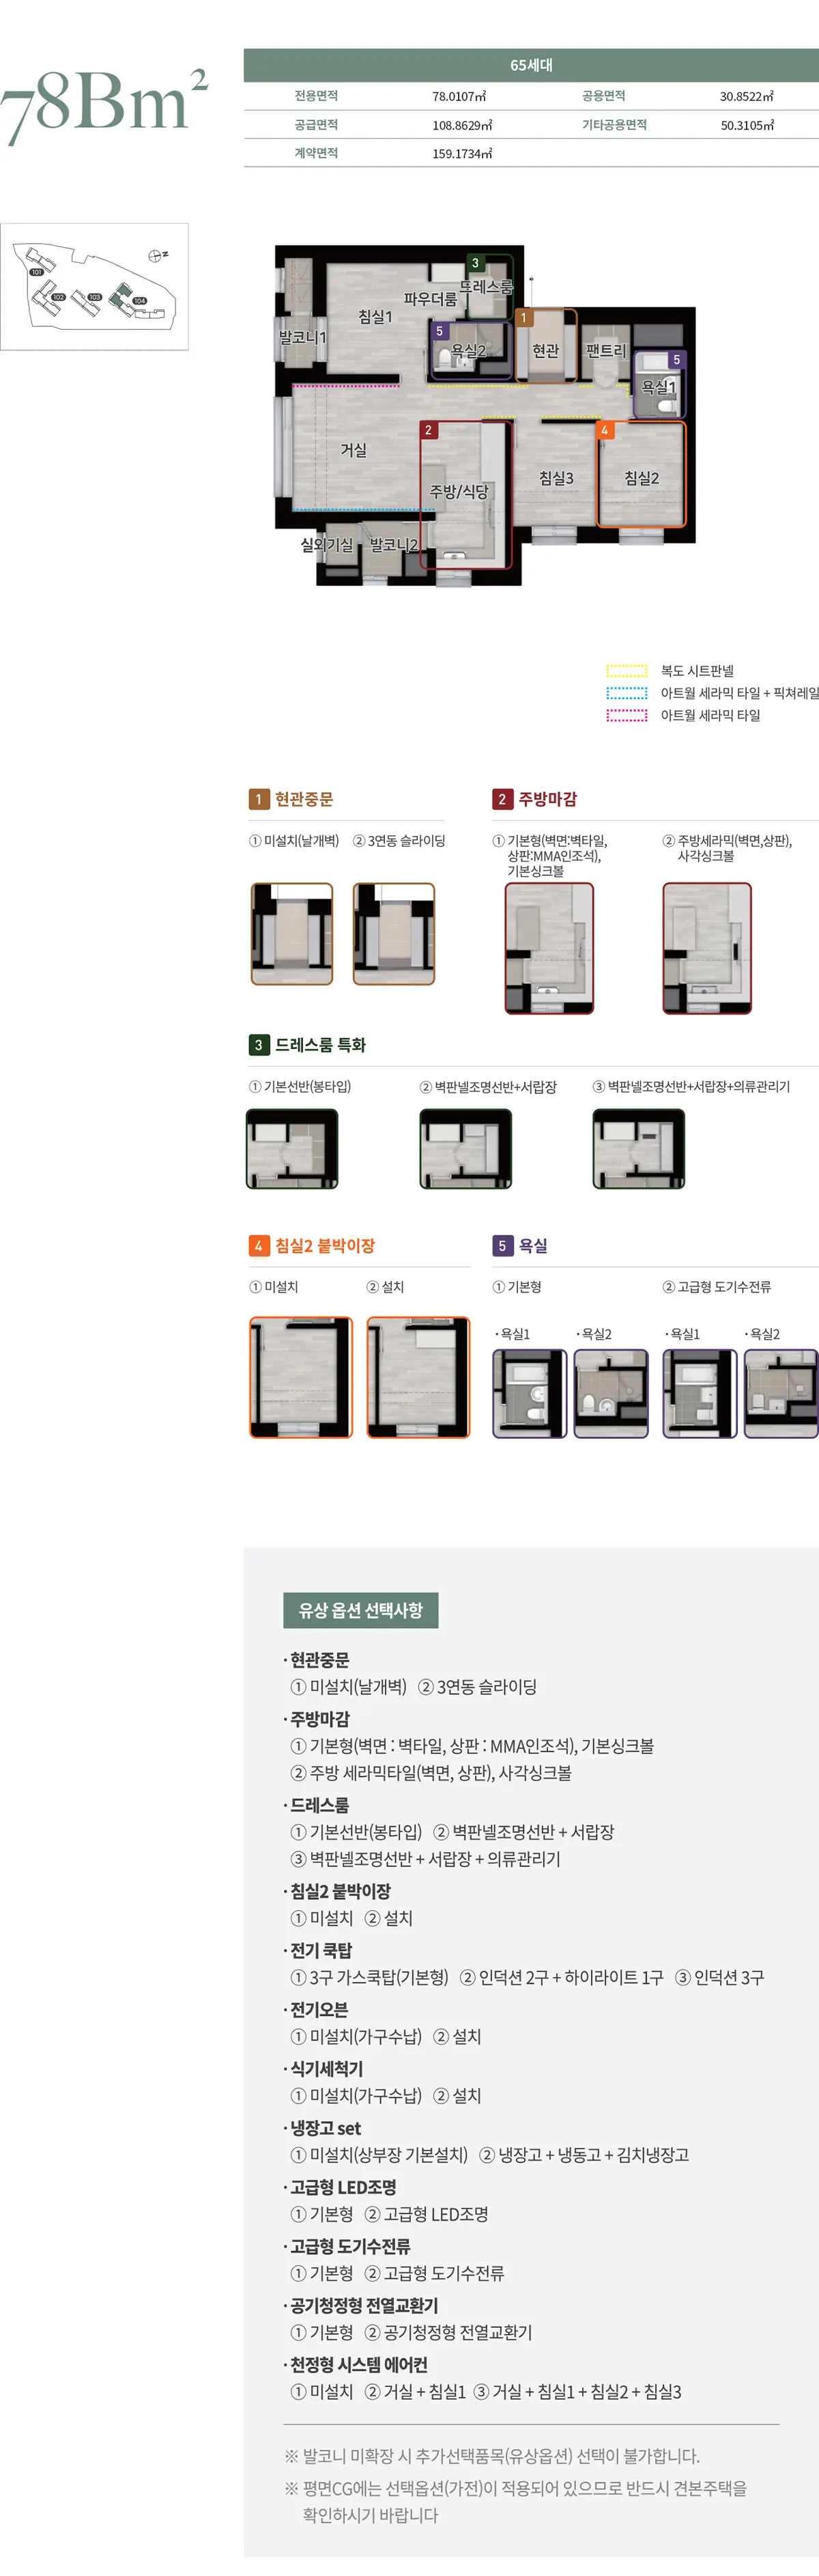Viewport: 819px width, 2576px height.
Task: Click the yellow 복도 시트판넬 legend swatch
Action: (x=627, y=671)
